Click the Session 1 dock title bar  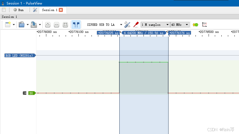[x=120, y=17]
